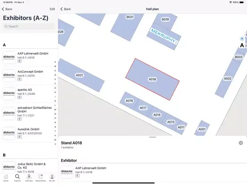Tap the didacta logo beside Aurednik GmbH
The image size is (247, 185).
point(9,133)
